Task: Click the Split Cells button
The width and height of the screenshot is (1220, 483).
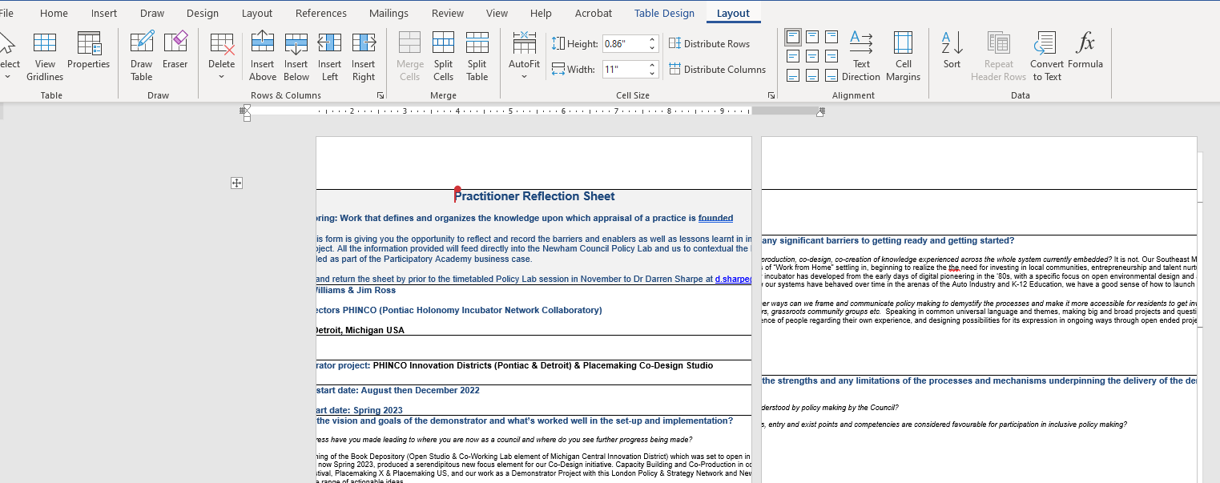Action: pyautogui.click(x=443, y=56)
